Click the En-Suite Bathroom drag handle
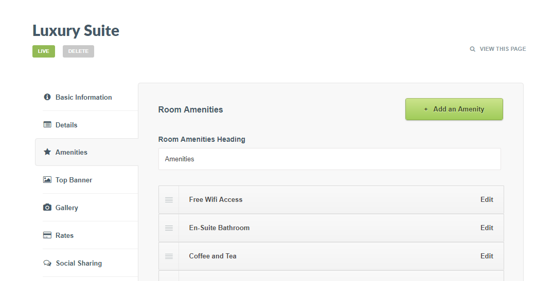Viewport: 553px width, 281px height. pos(169,228)
